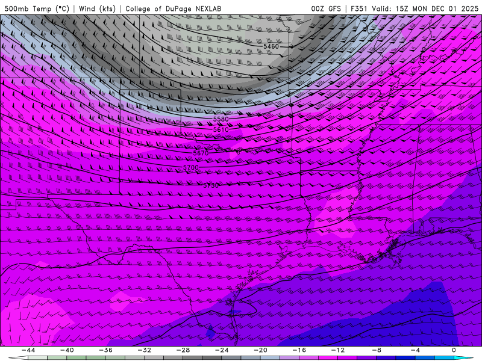
Task: Click the -12 color scale value
Action: coord(338,350)
